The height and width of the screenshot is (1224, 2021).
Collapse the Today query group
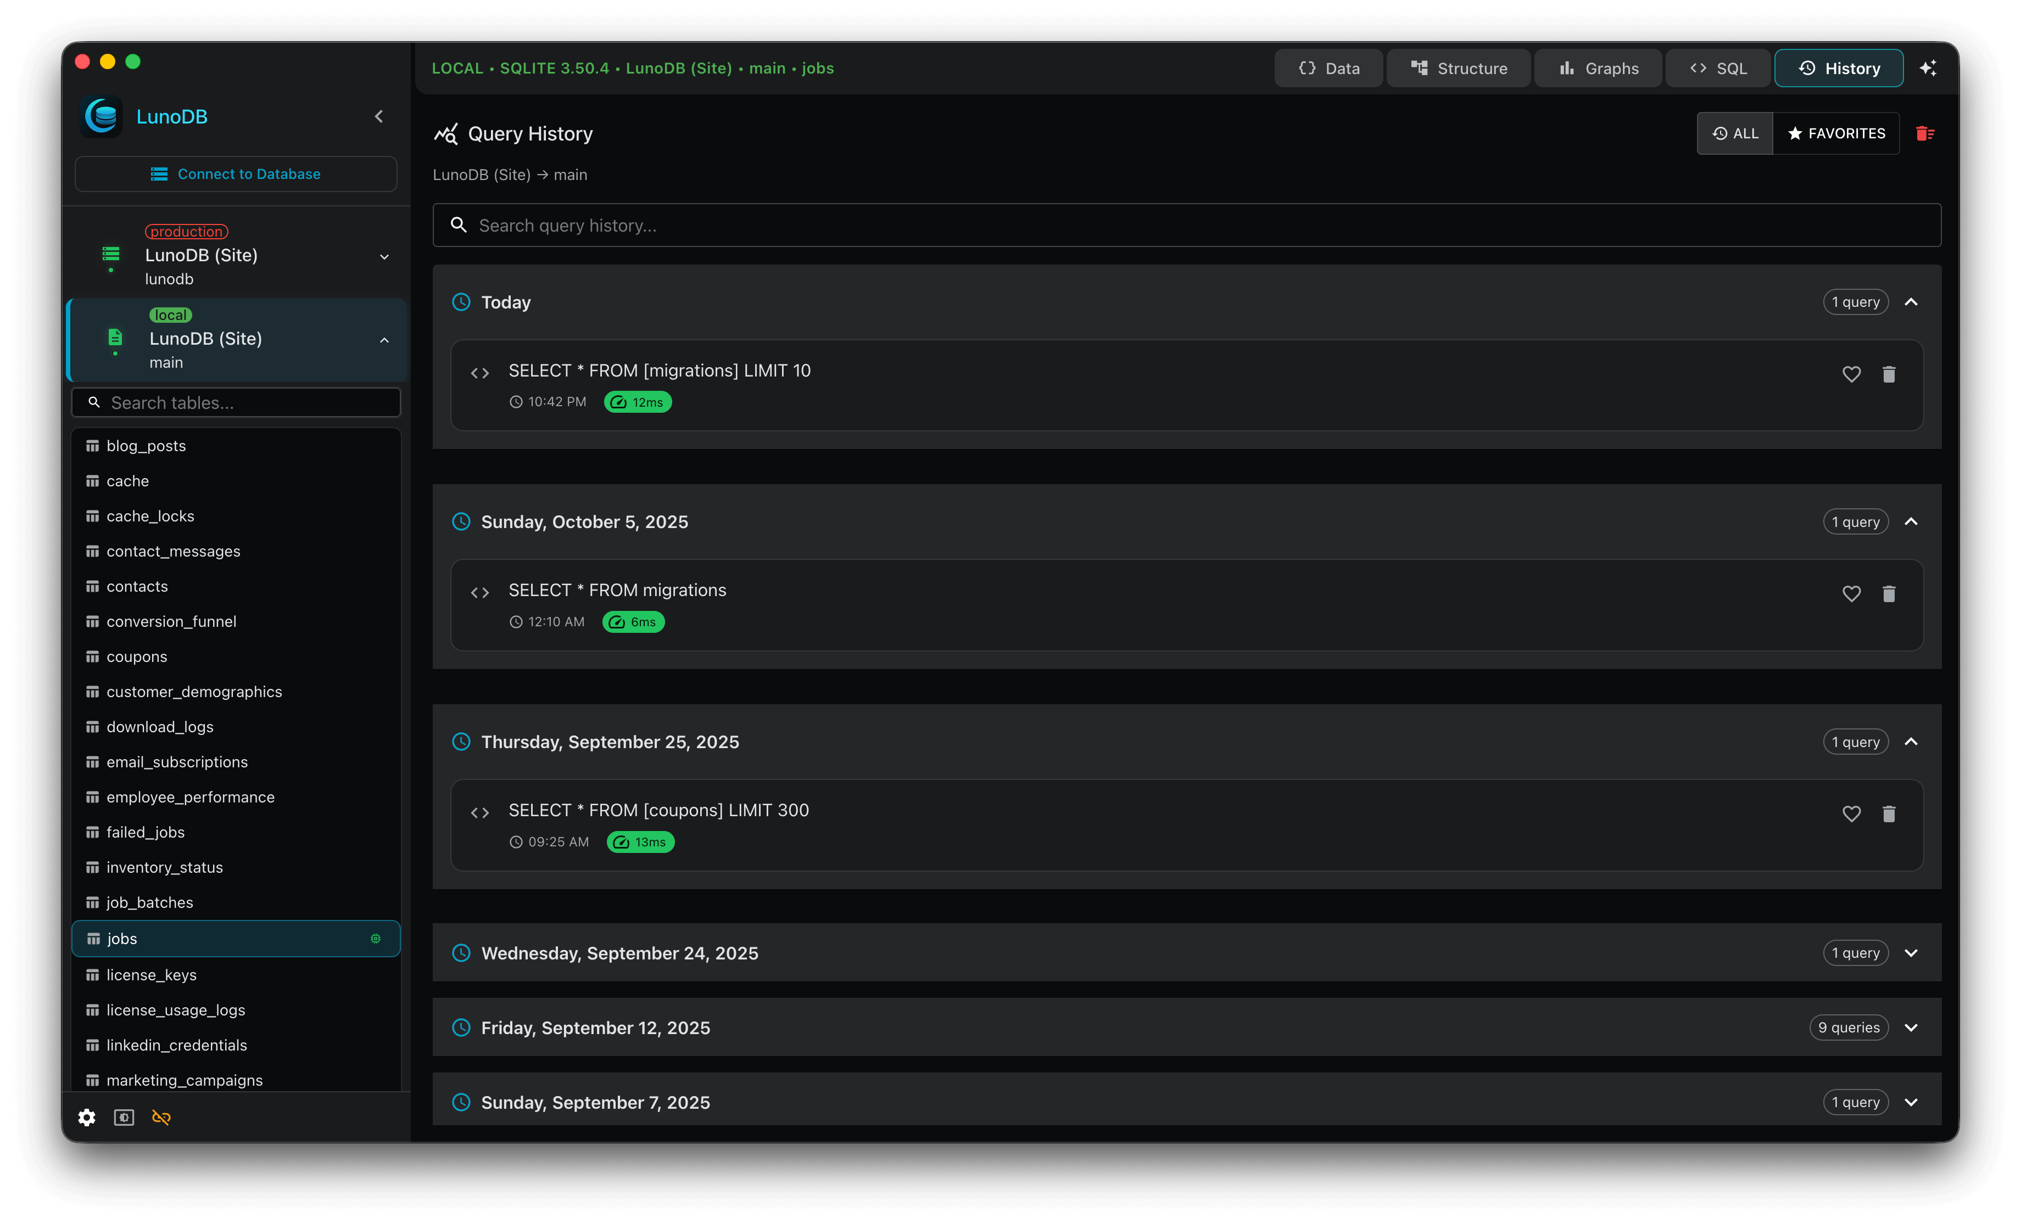coord(1912,302)
